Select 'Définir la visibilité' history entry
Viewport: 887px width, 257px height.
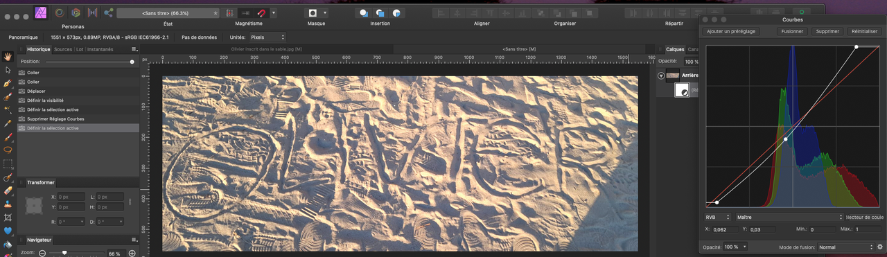pyautogui.click(x=78, y=100)
